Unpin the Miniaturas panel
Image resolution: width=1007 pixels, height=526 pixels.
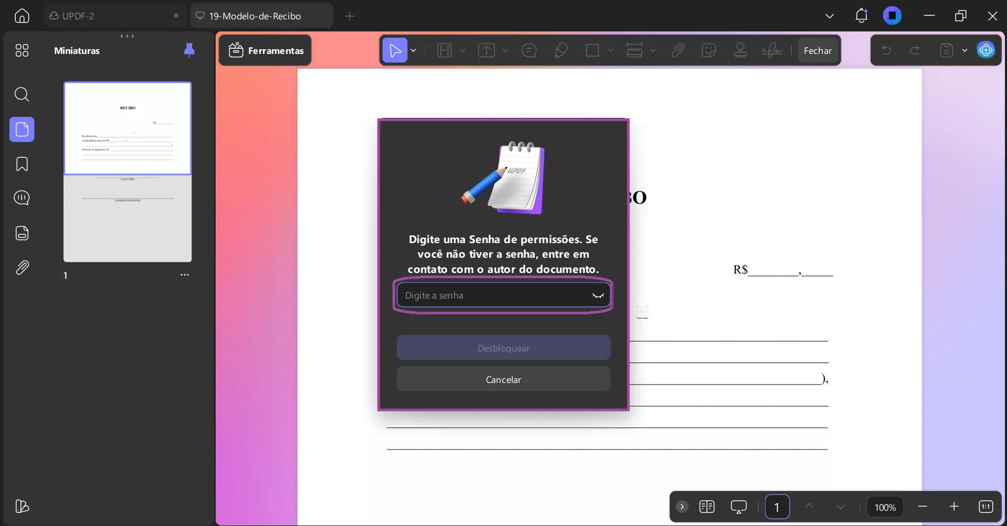pyautogui.click(x=189, y=50)
